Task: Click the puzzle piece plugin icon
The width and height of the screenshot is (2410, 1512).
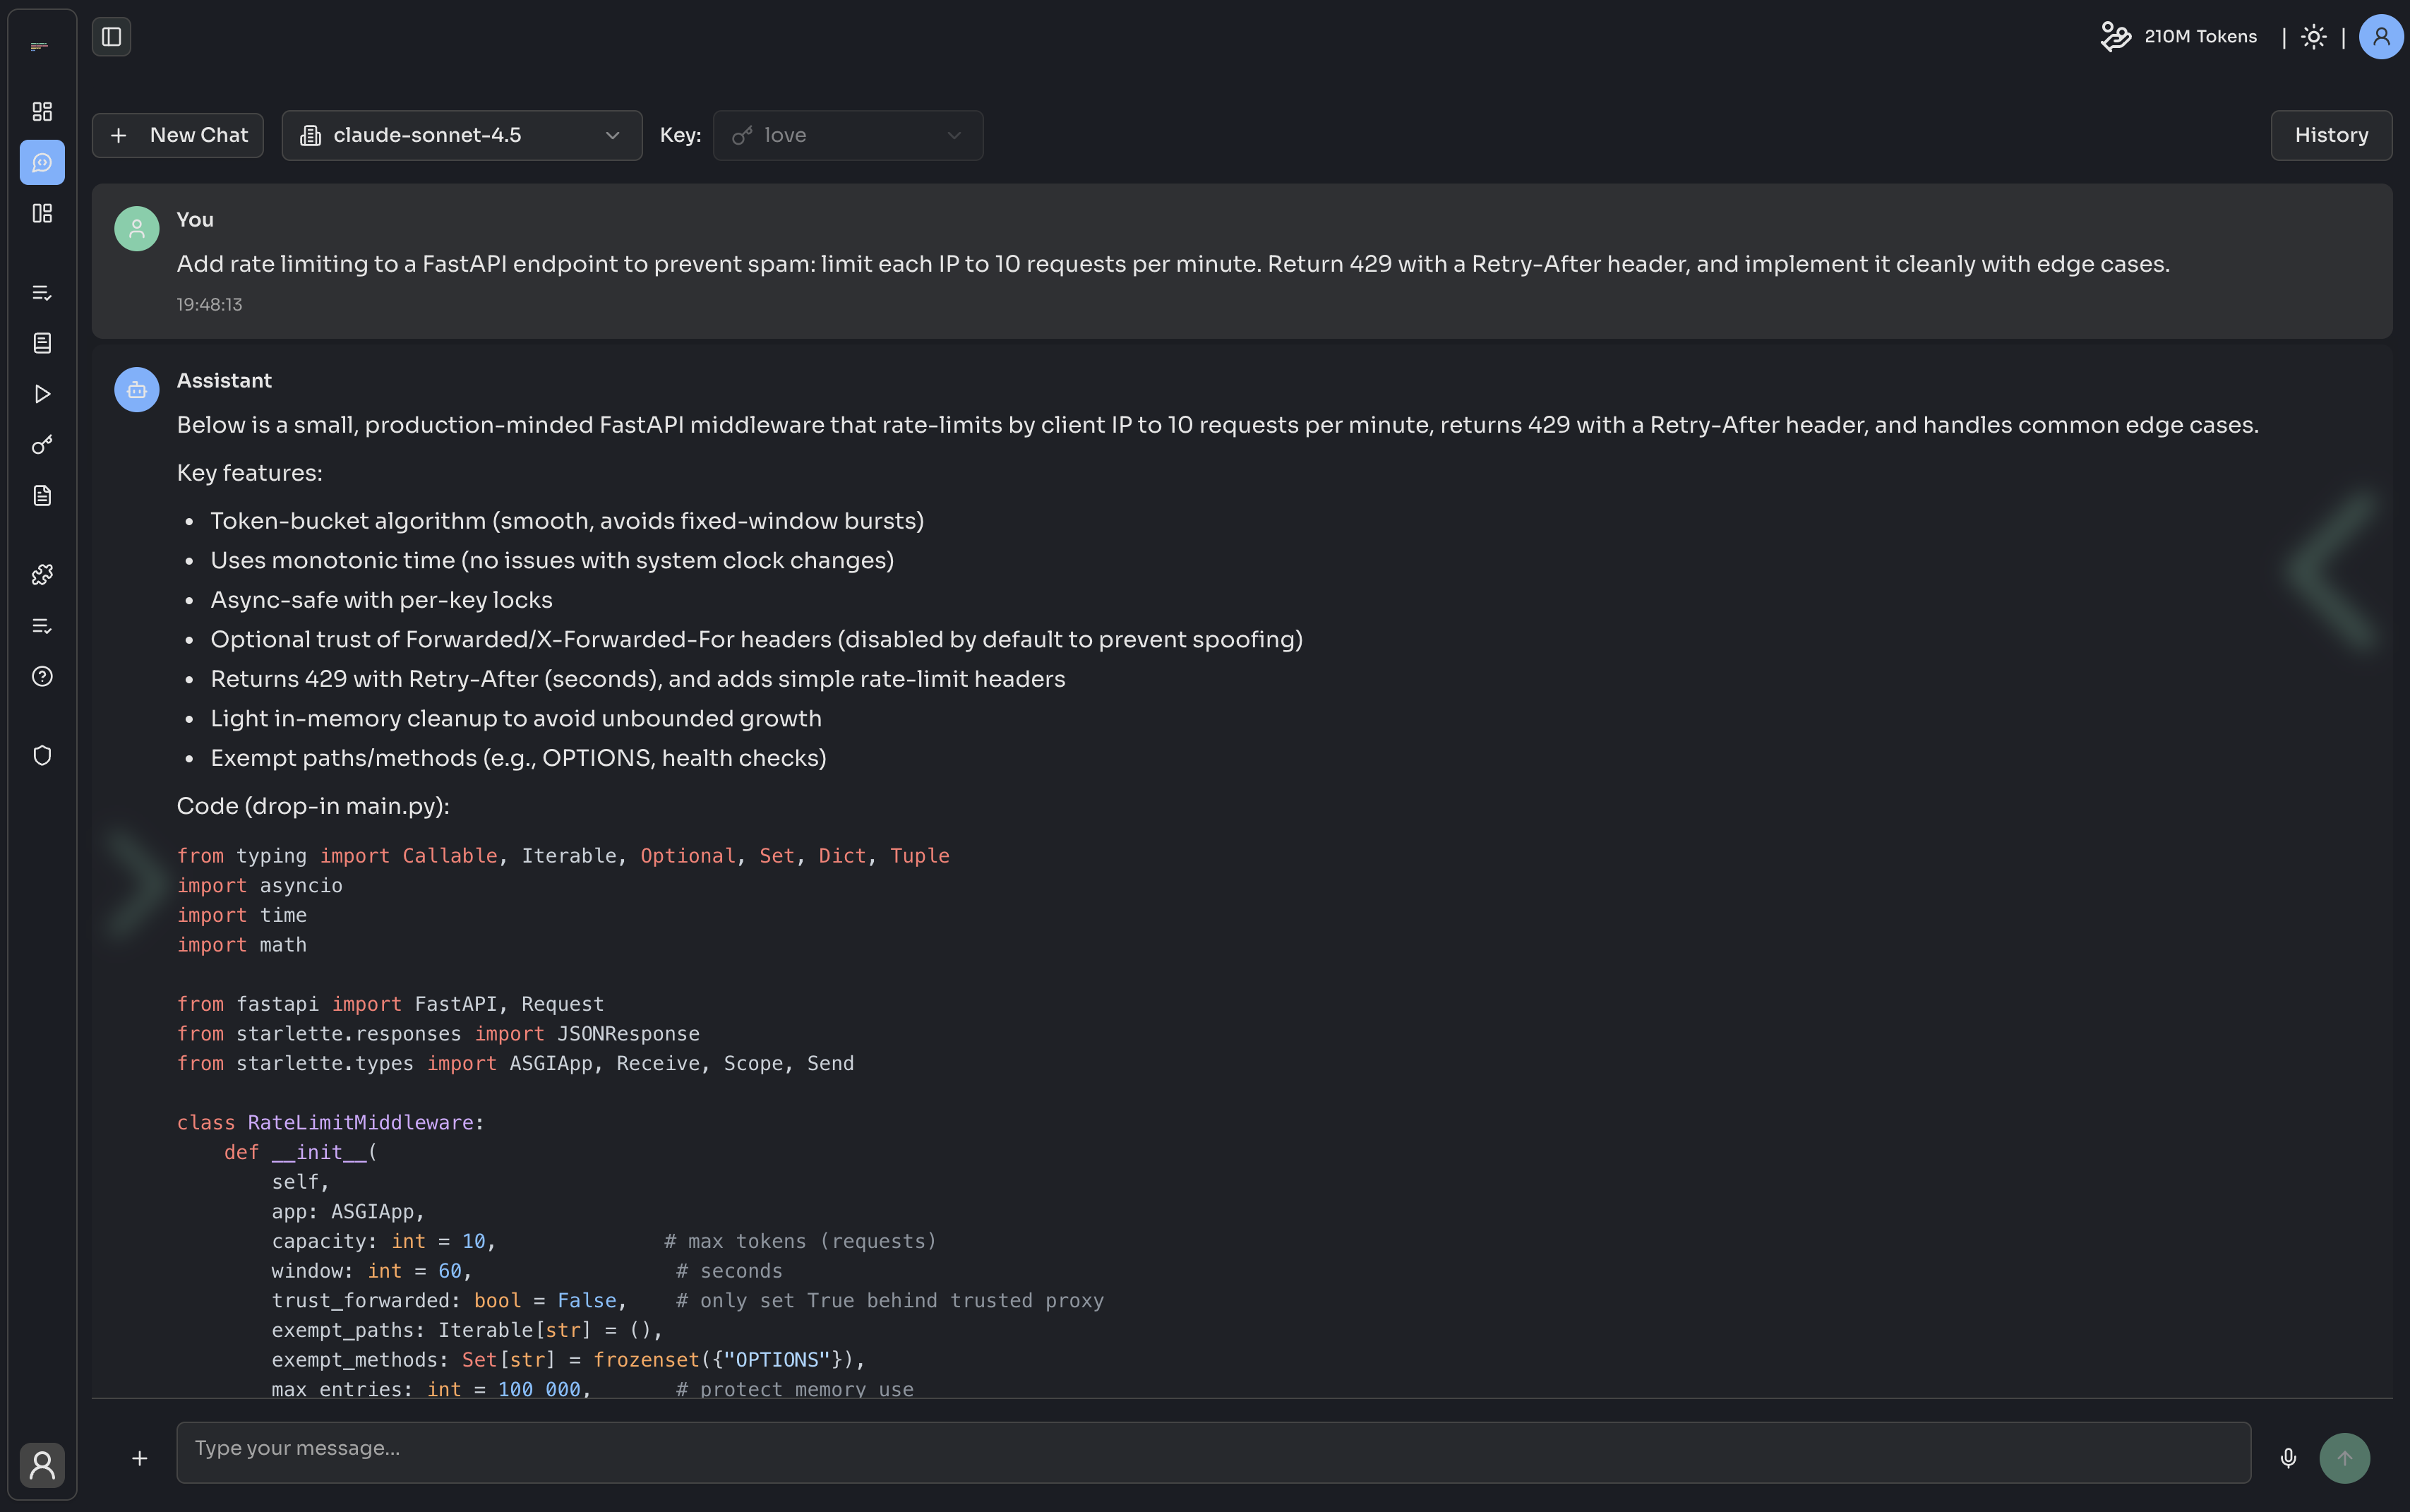Action: pyautogui.click(x=42, y=575)
